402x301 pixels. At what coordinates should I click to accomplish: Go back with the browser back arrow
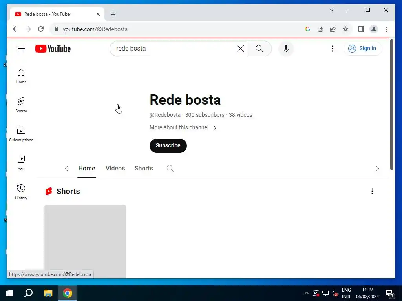16,29
